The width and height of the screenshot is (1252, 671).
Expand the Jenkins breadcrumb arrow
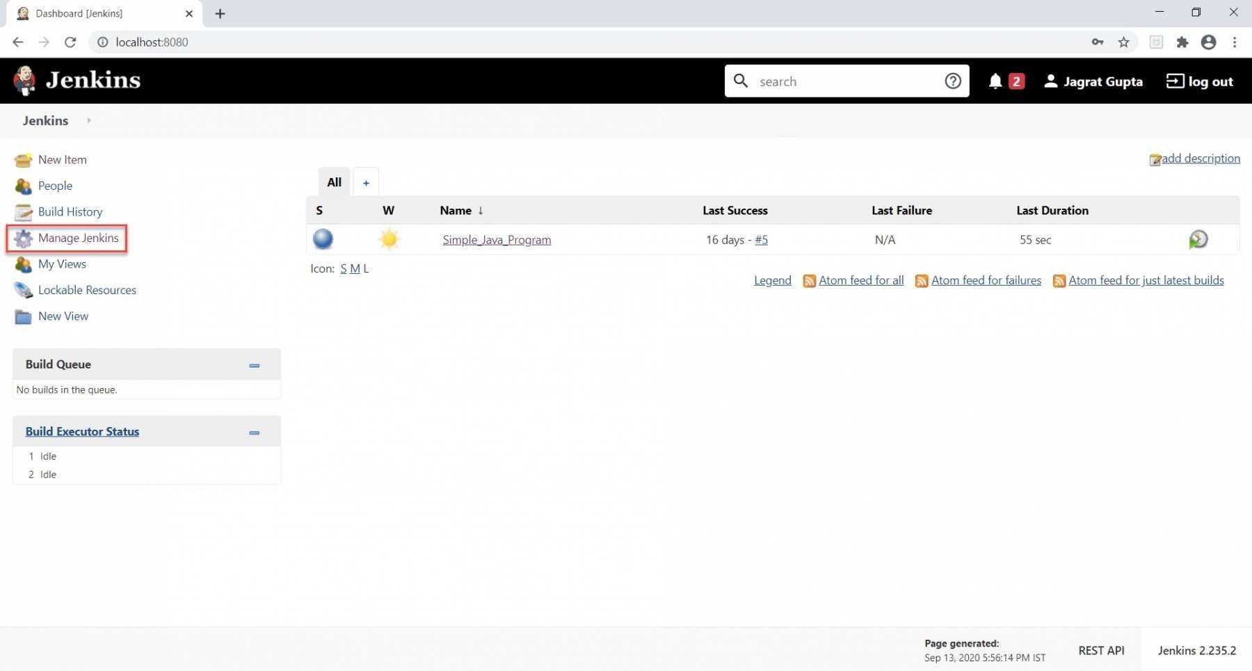pos(89,120)
